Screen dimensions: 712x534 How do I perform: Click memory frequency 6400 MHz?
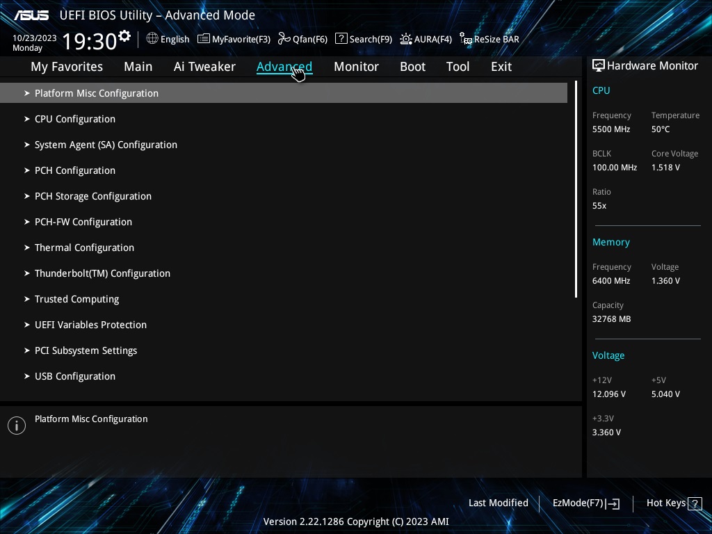(610, 281)
